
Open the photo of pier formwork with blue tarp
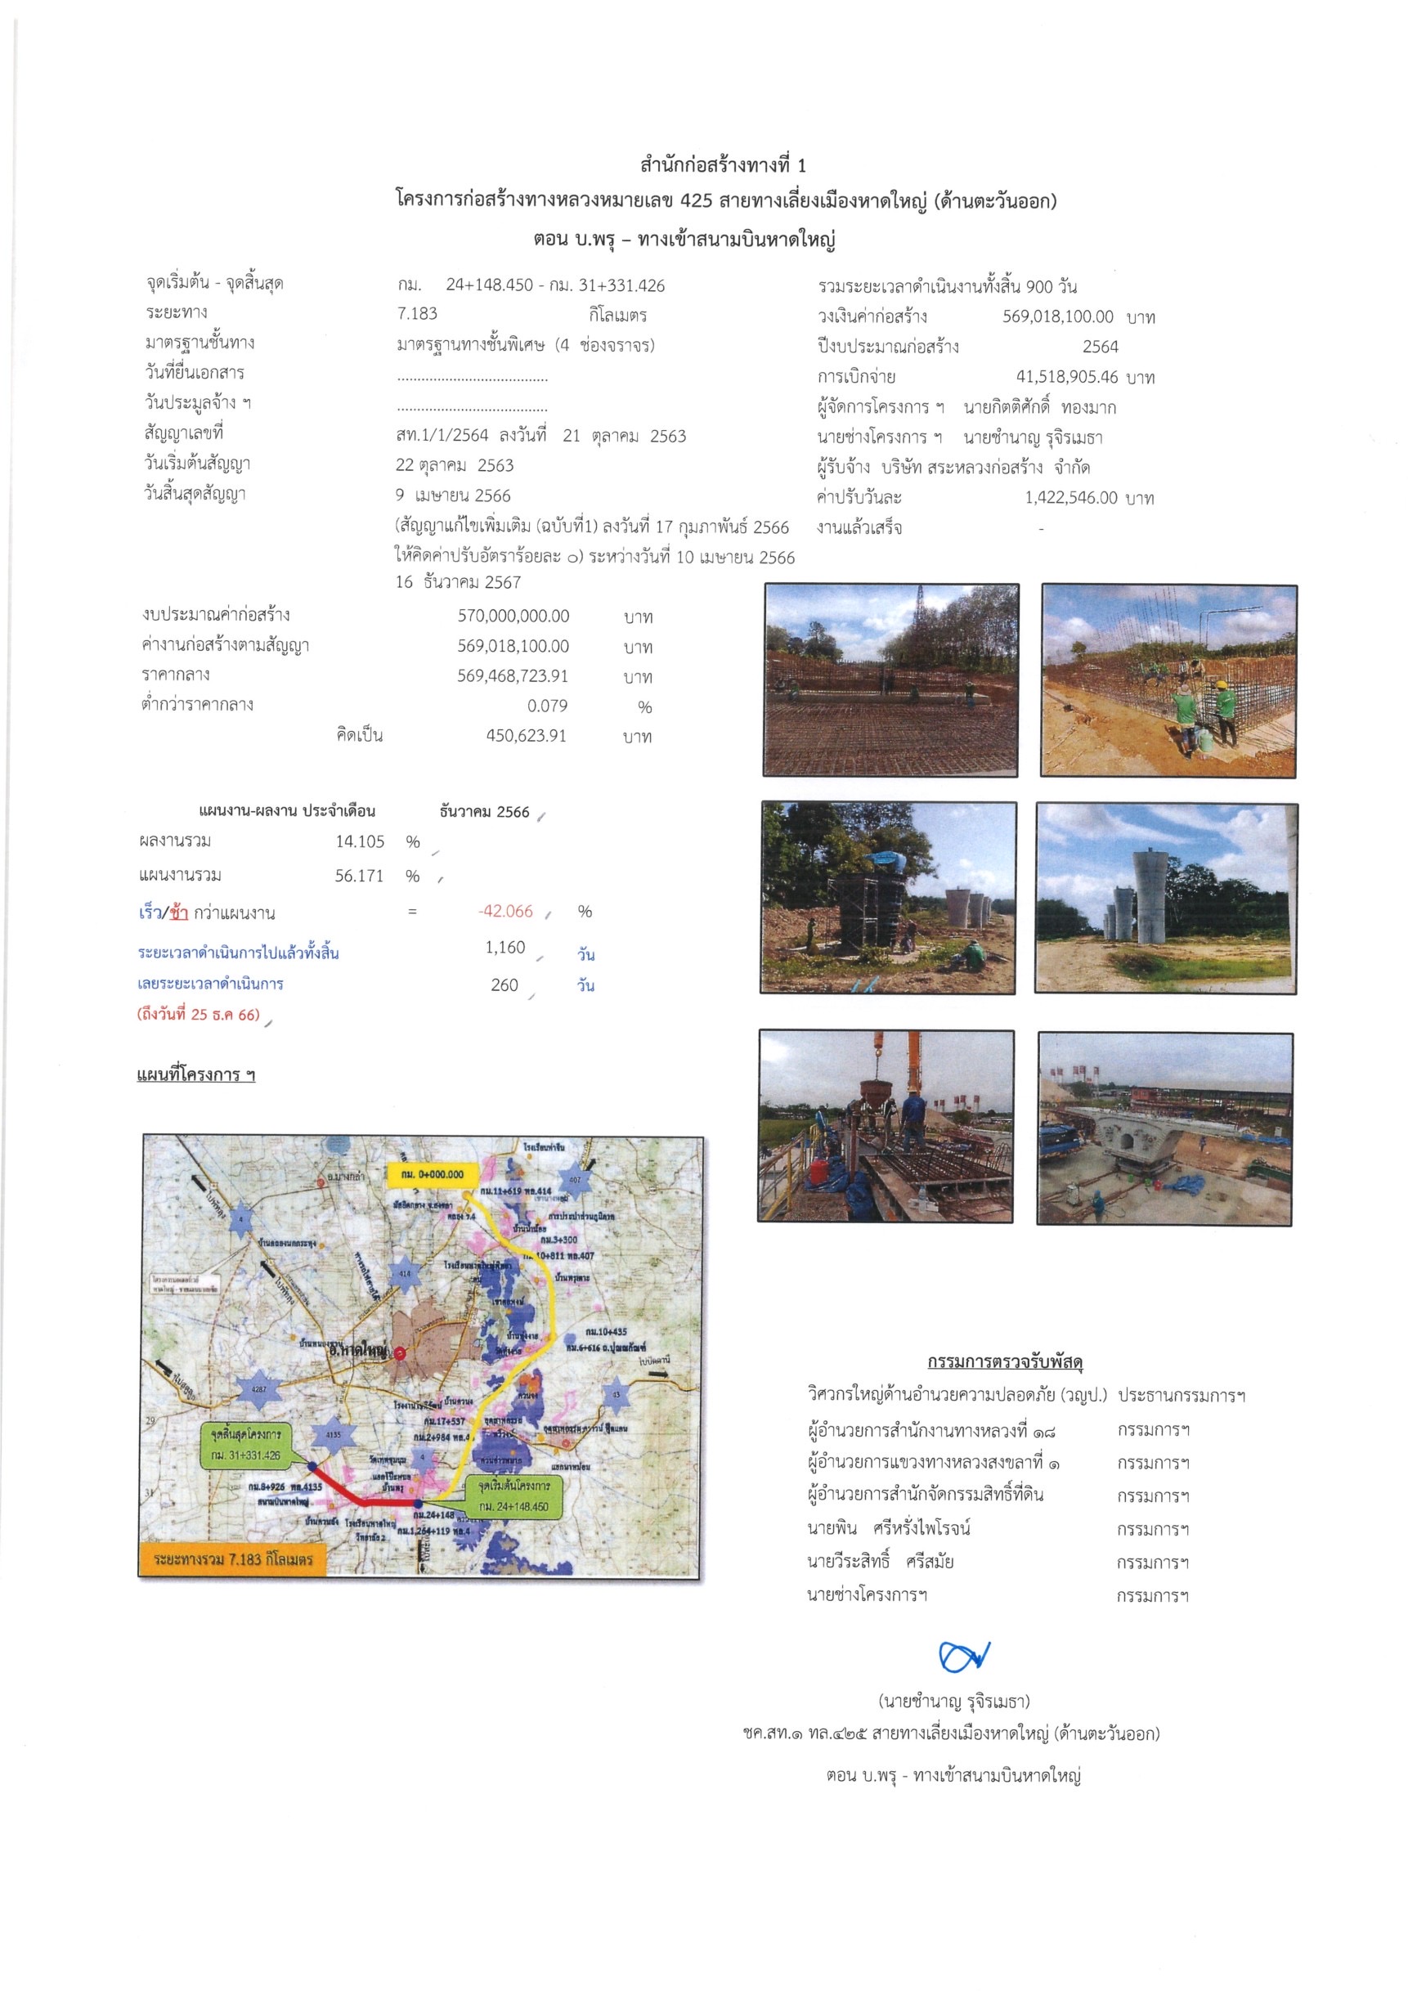pyautogui.click(x=888, y=897)
